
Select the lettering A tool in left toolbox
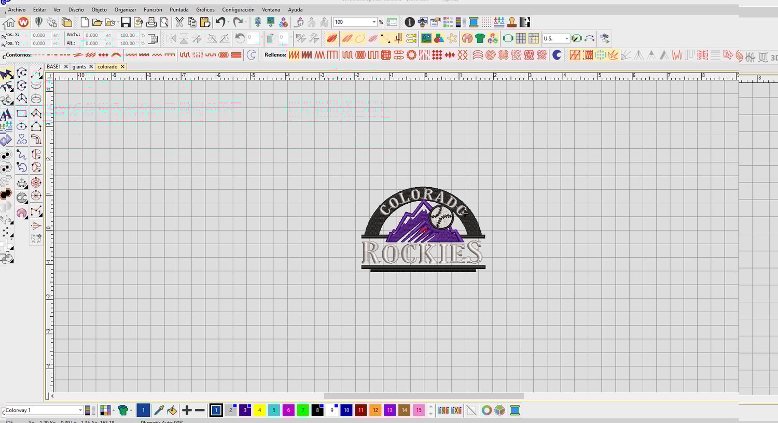tap(6, 114)
